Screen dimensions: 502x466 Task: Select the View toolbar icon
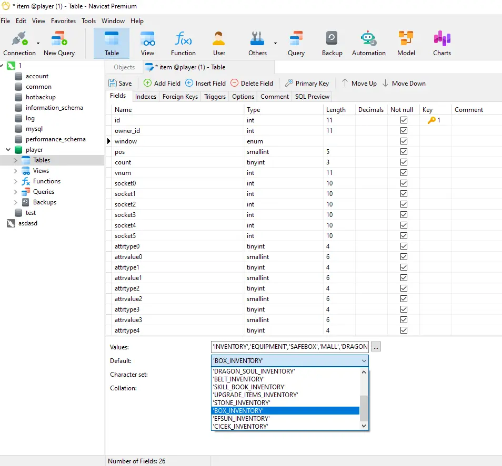147,39
